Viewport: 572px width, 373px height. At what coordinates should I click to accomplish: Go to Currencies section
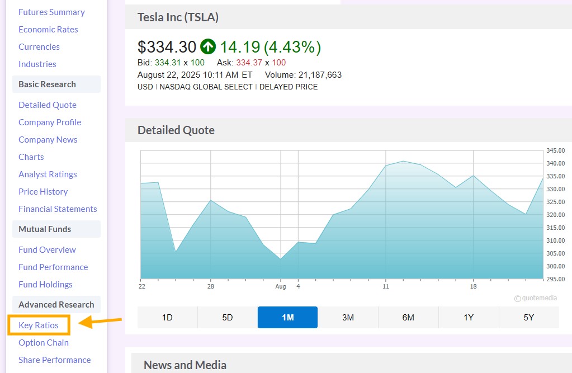pyautogui.click(x=39, y=47)
